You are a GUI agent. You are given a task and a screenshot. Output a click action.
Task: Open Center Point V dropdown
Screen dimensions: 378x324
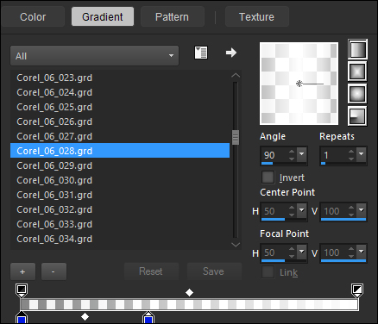[362, 210]
